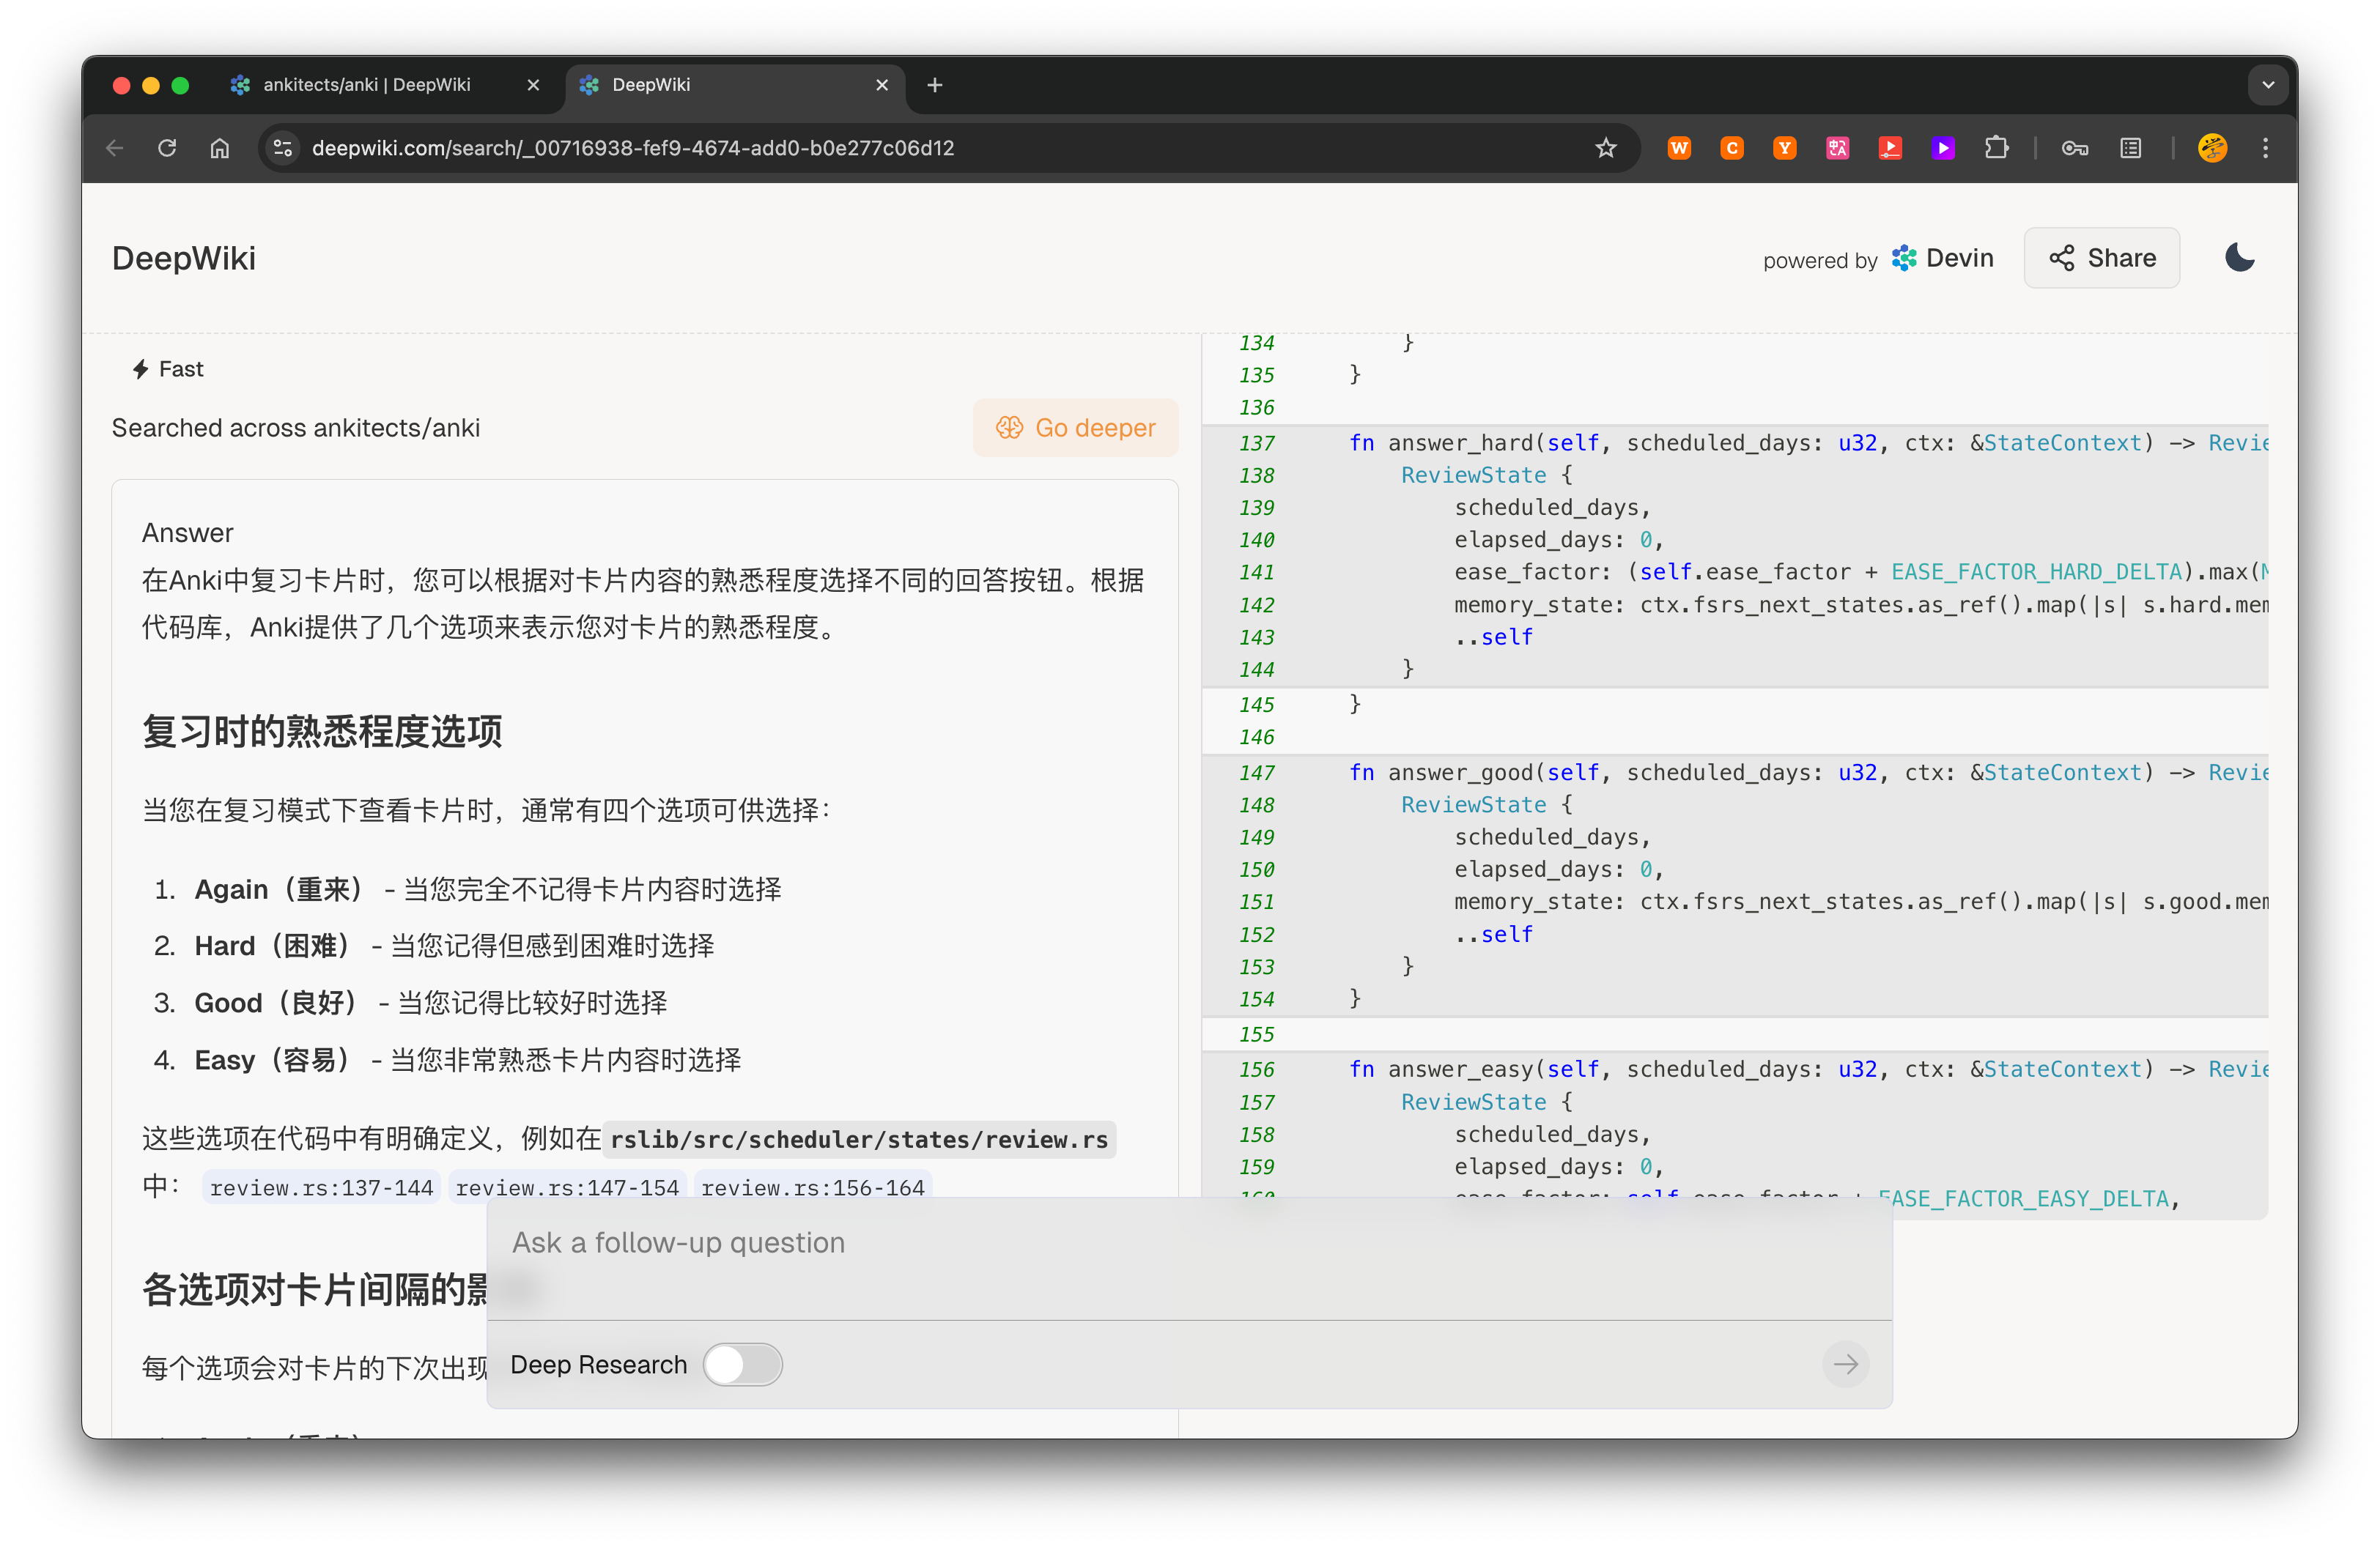Open citation review.rs:147-154
The image size is (2380, 1547).
567,1187
